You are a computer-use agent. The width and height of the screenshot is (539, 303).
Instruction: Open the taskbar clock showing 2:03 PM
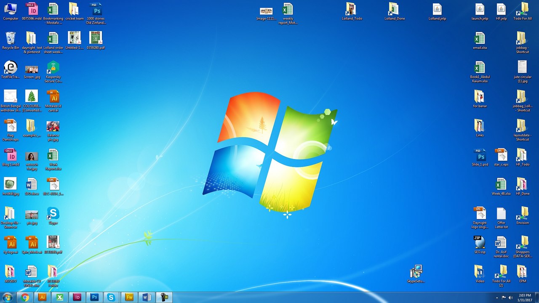click(525, 298)
